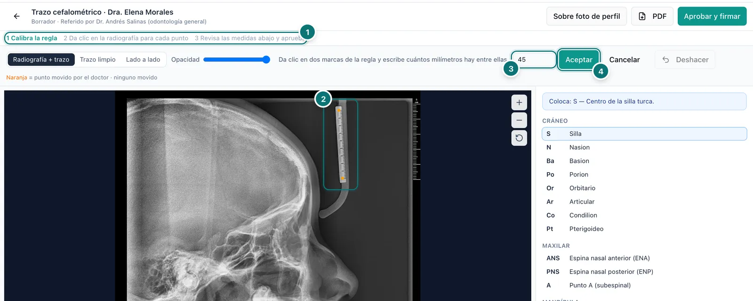Select landmark A Punto A (subespinal)
The height and width of the screenshot is (301, 753).
click(x=644, y=285)
